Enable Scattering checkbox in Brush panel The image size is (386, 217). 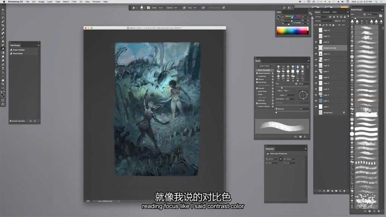[257, 76]
